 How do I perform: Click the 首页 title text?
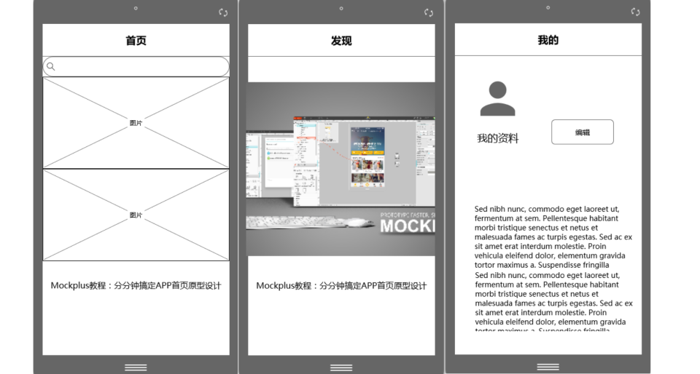136,41
